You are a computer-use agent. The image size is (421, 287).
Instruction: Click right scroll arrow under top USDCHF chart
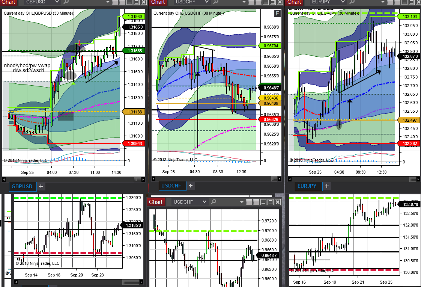click(279, 179)
